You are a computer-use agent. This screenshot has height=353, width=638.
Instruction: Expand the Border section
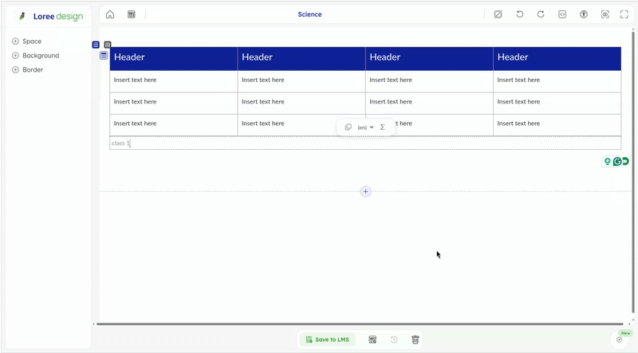coord(15,70)
